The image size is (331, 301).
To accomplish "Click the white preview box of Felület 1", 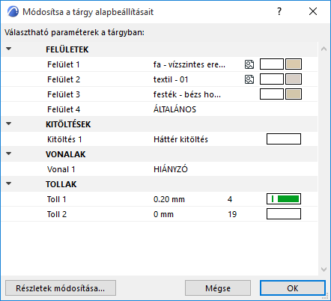I will point(272,64).
